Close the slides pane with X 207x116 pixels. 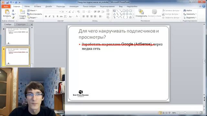coord(32,24)
